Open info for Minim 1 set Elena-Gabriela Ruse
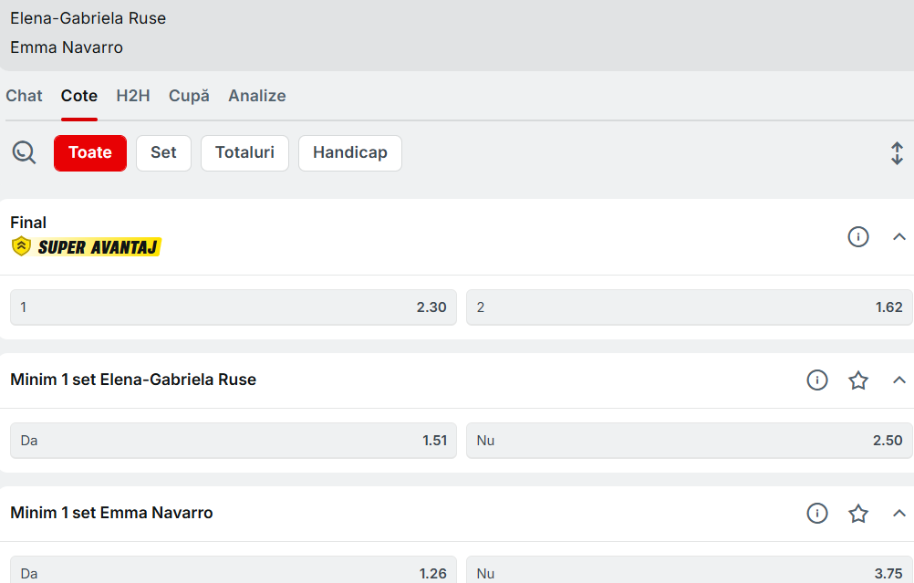Viewport: 914px width, 583px height. pos(816,380)
